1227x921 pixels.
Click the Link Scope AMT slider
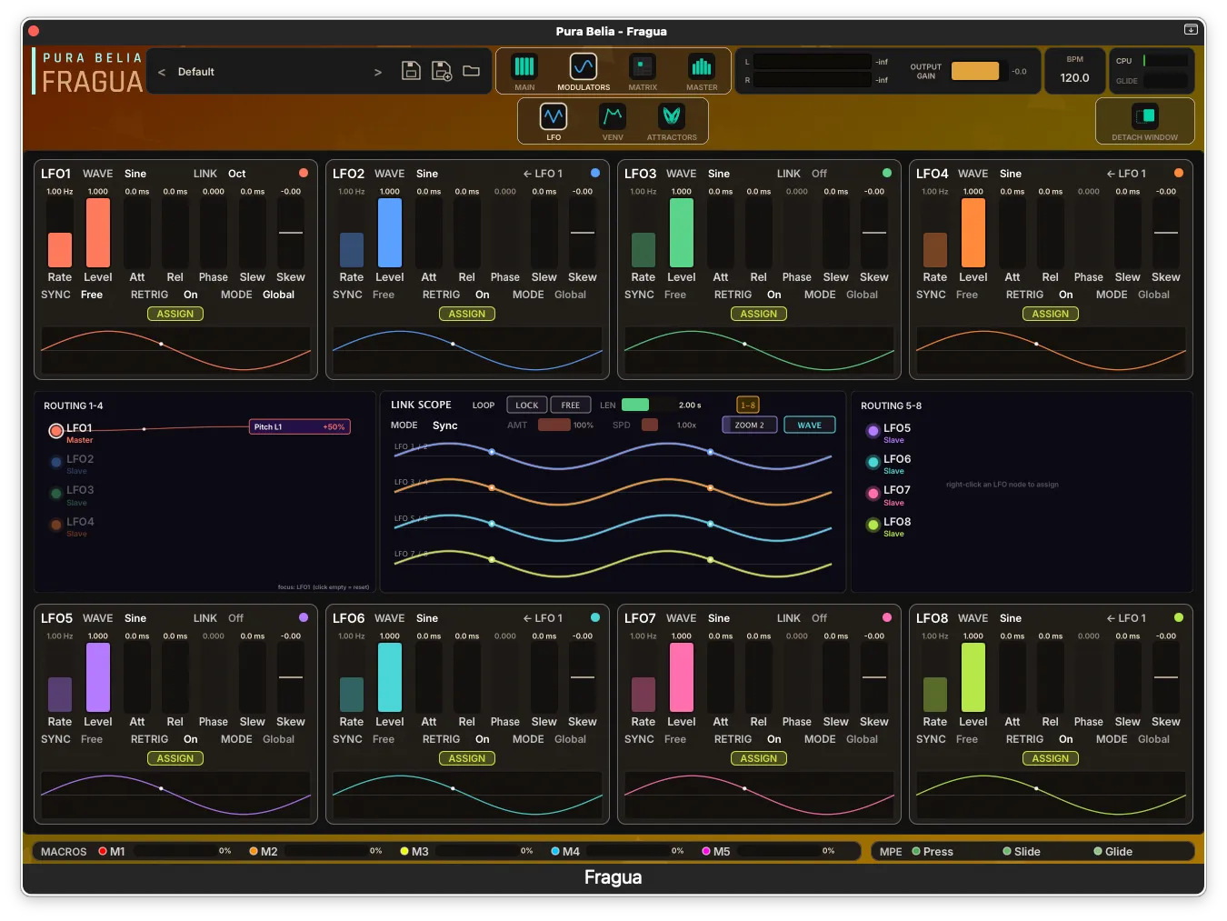tap(554, 425)
